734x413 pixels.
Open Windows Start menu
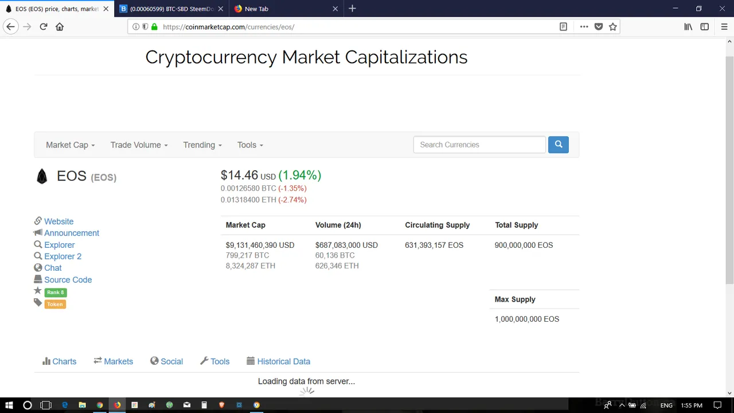coord(9,405)
